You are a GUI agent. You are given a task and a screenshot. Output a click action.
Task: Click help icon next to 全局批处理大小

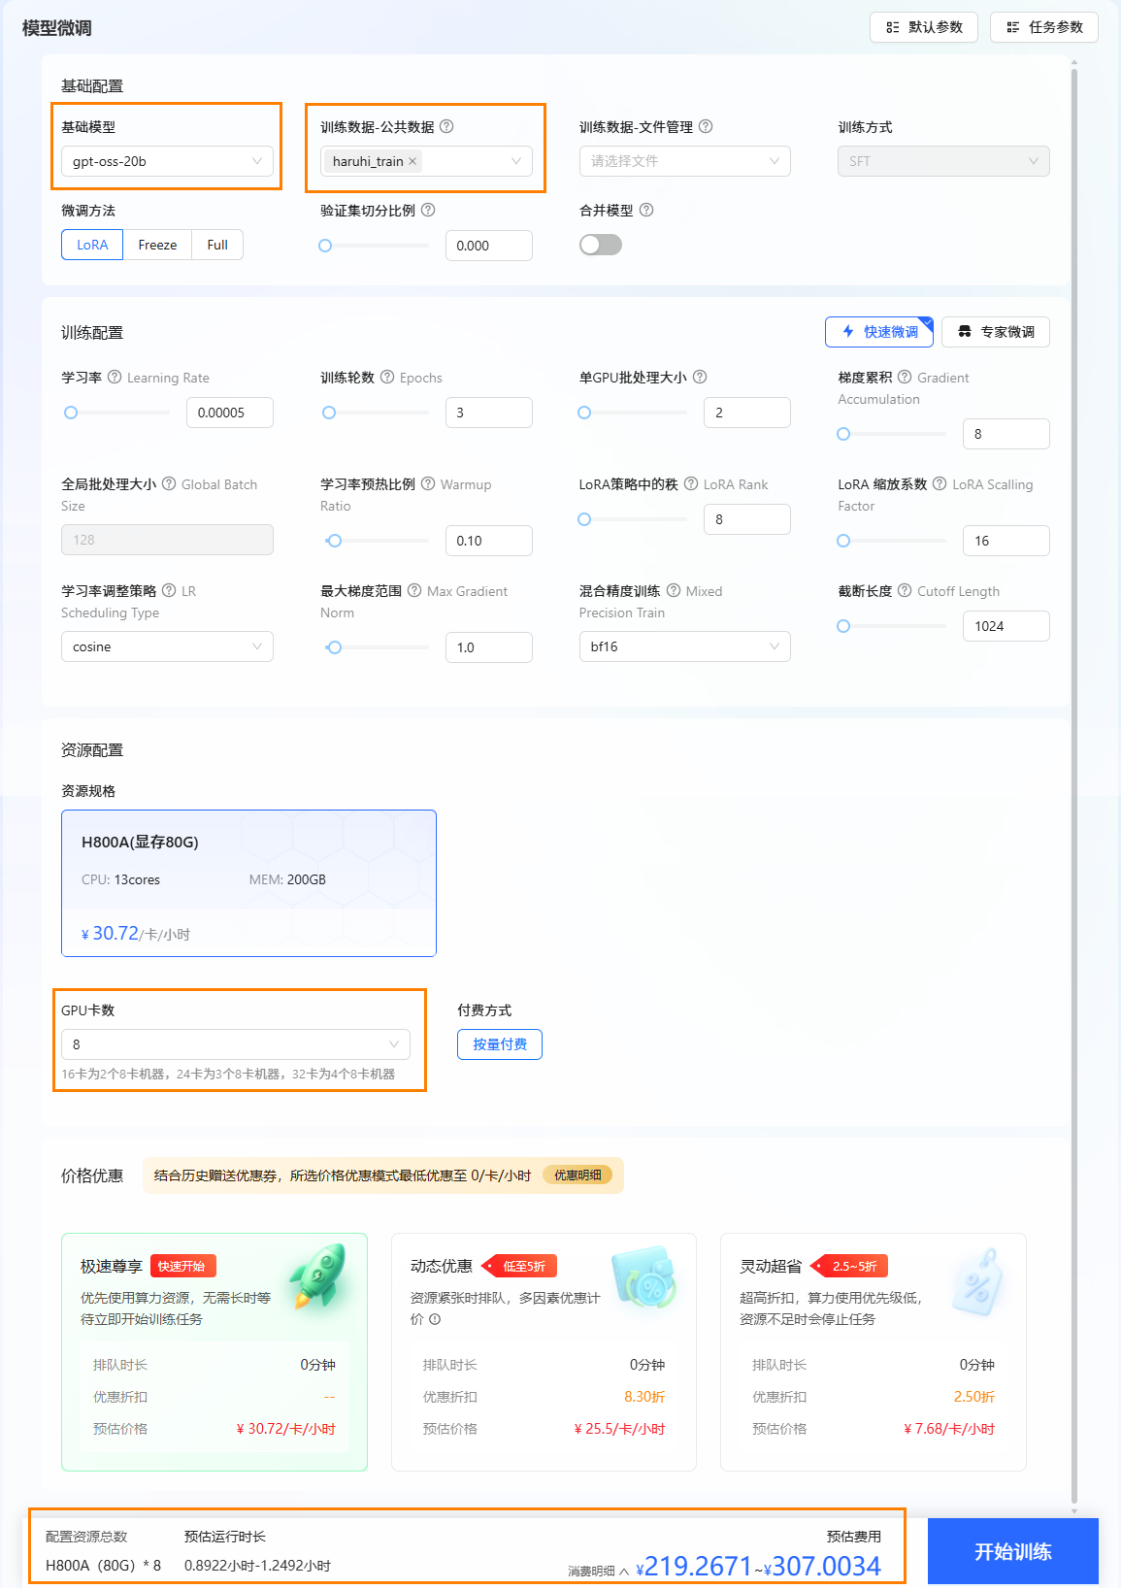pos(169,483)
